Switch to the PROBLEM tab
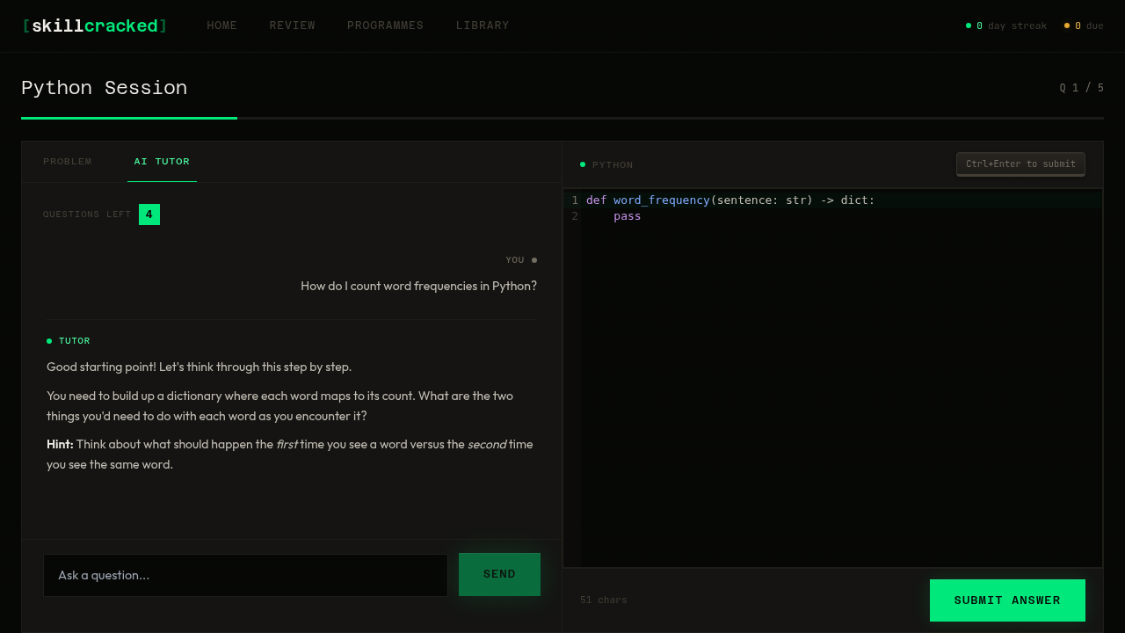 click(x=68, y=162)
